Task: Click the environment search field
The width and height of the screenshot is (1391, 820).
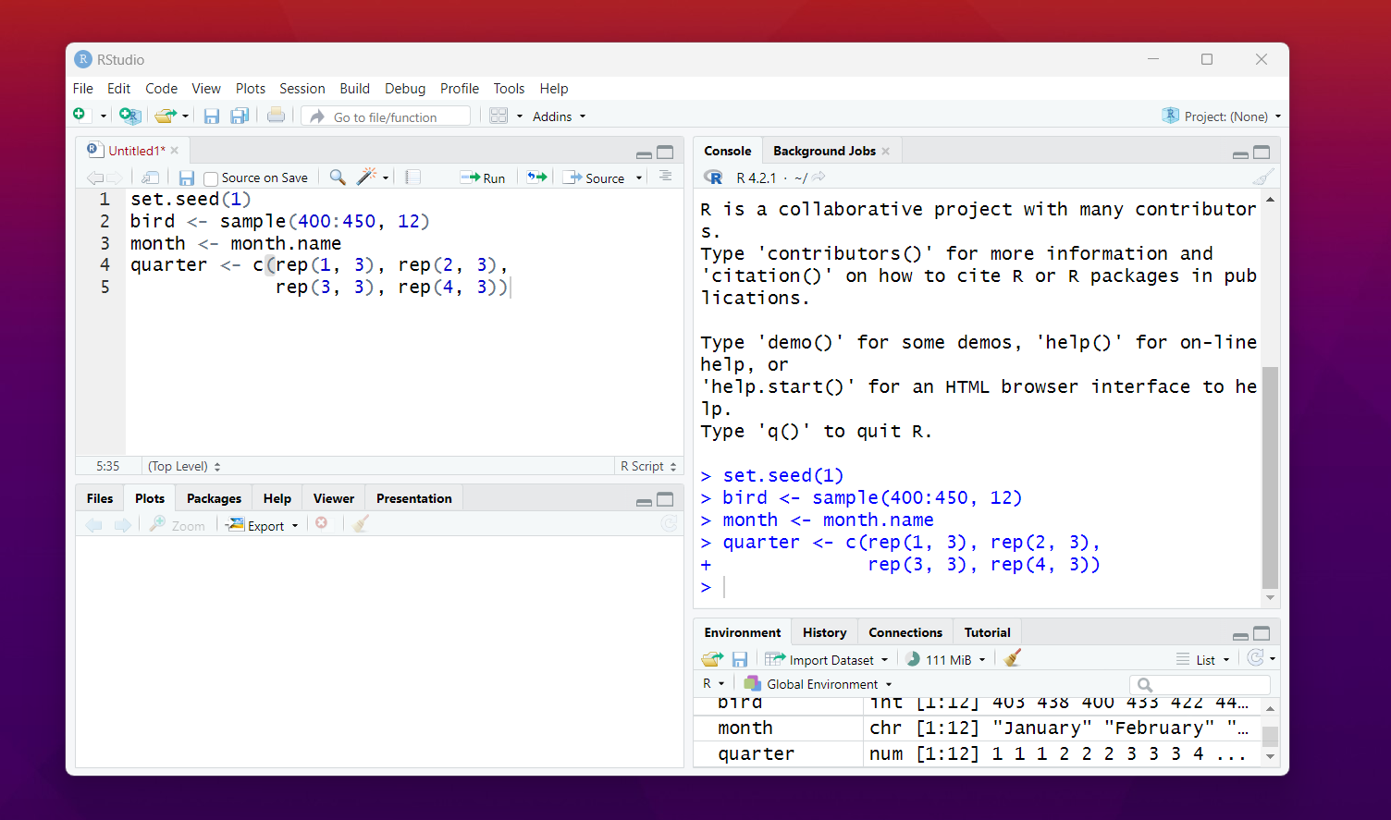Action: click(1200, 684)
